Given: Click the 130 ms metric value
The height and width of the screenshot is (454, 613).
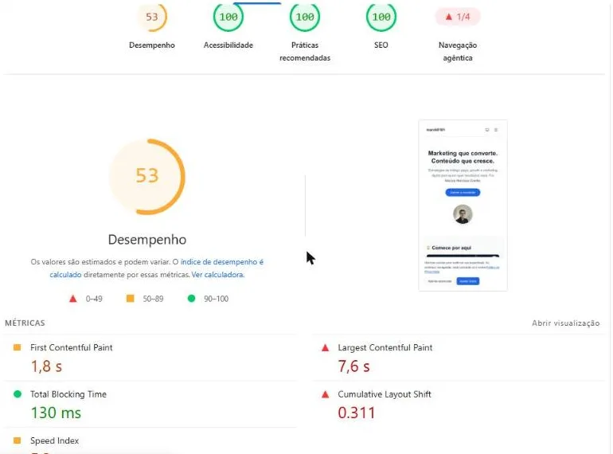Looking at the screenshot, I should [56, 413].
